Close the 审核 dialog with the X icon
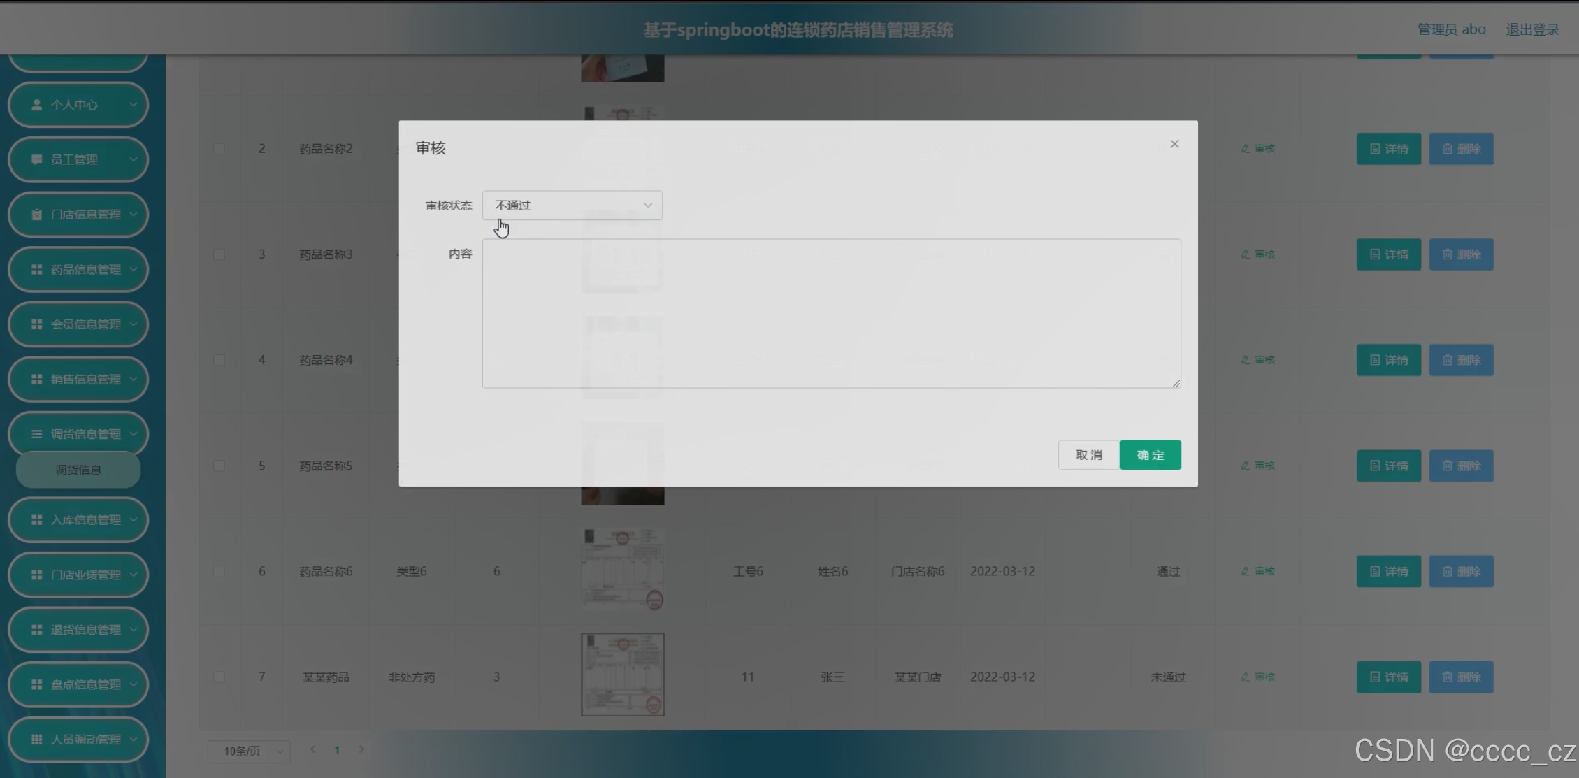1579x778 pixels. pyautogui.click(x=1174, y=144)
